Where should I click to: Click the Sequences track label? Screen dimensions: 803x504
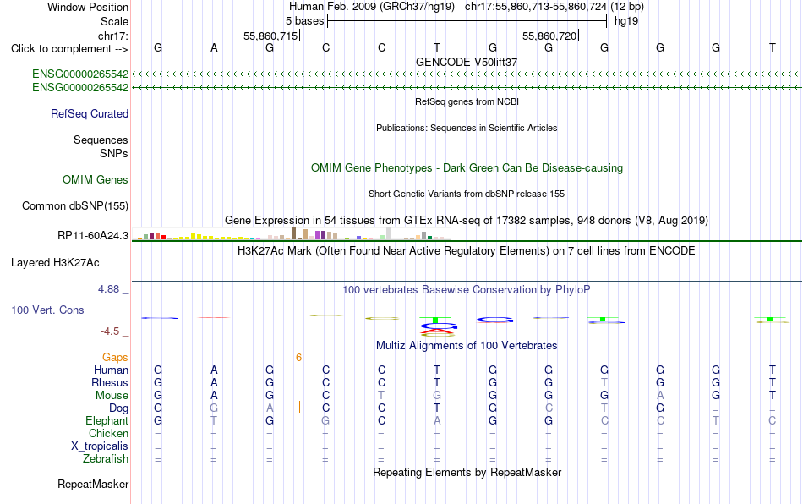coord(101,140)
